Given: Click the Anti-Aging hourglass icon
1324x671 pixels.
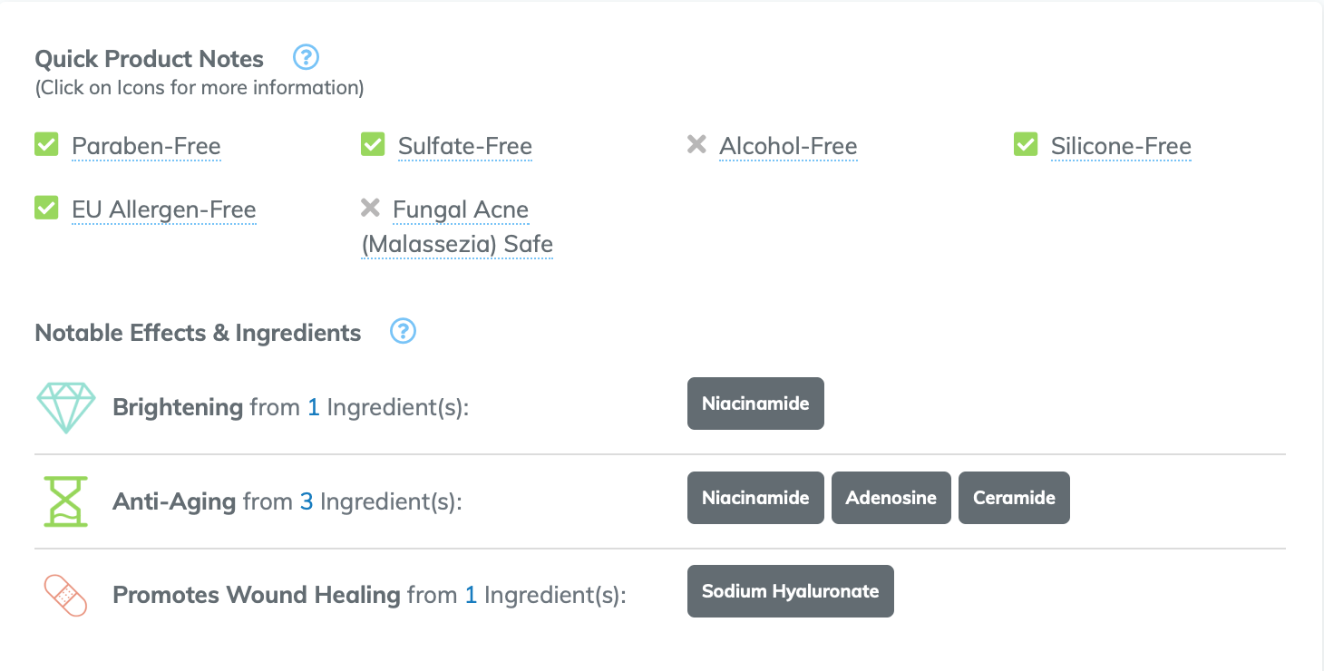Looking at the screenshot, I should click(65, 501).
